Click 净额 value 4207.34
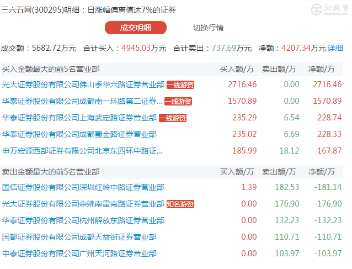352x269 pixels. coord(296,48)
